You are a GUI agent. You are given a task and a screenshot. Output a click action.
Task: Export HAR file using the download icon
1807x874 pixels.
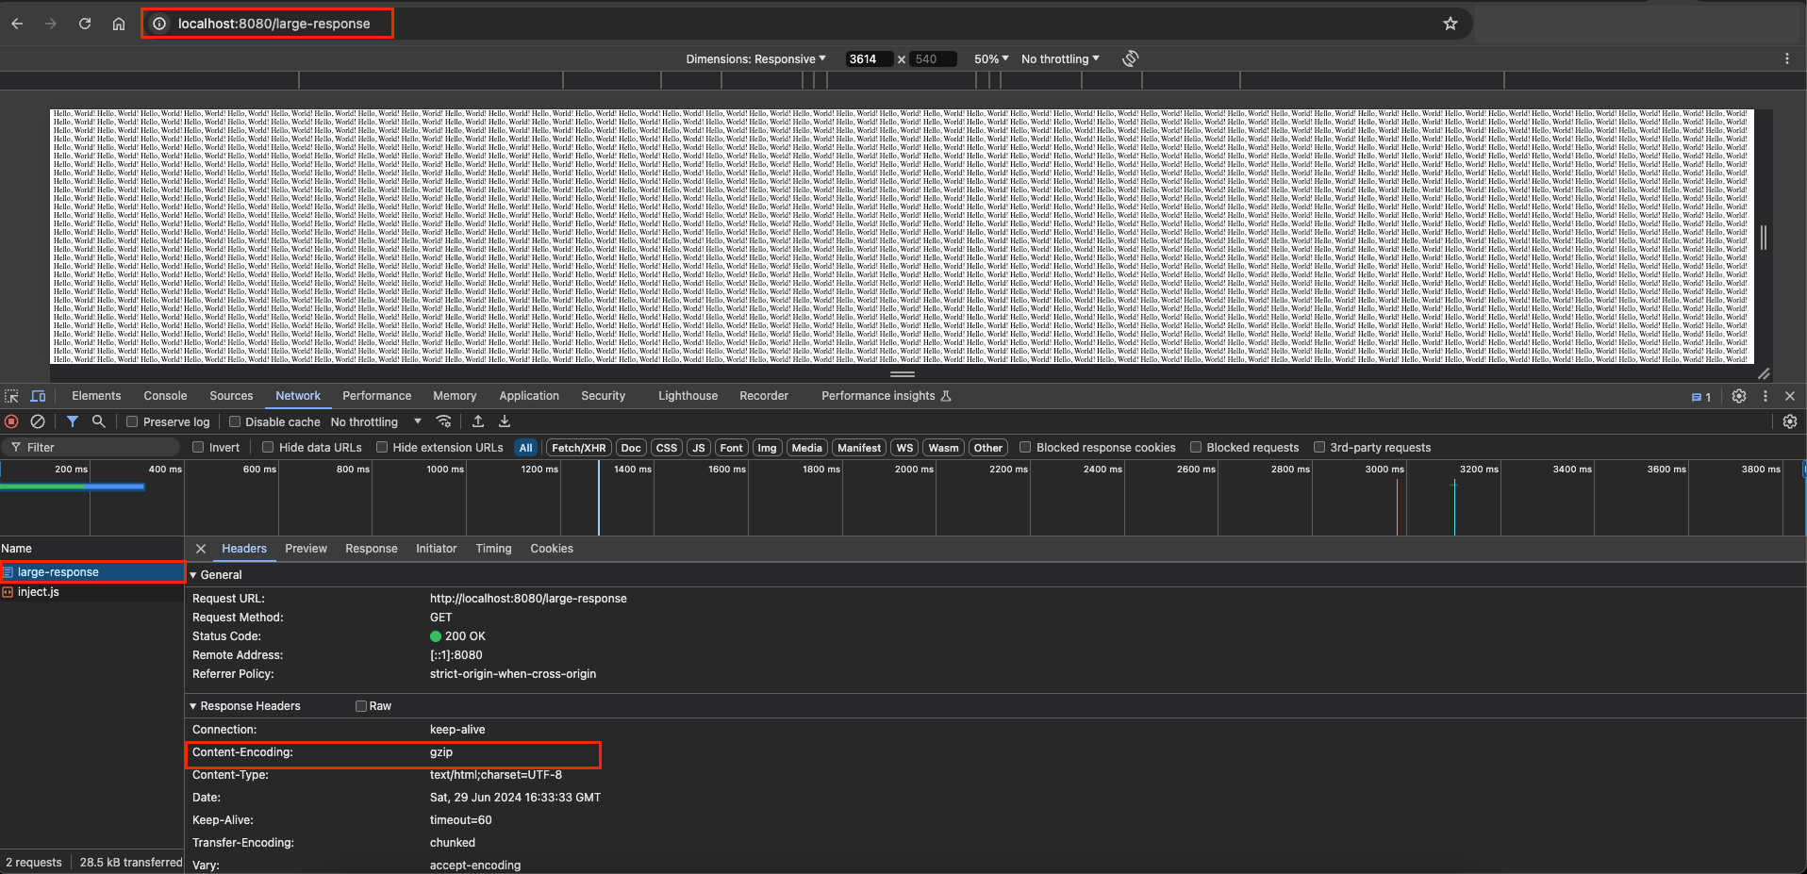coord(504,421)
